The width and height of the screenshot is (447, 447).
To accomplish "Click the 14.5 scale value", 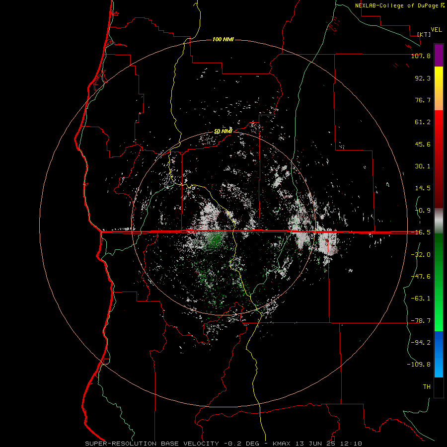I will tap(423, 188).
